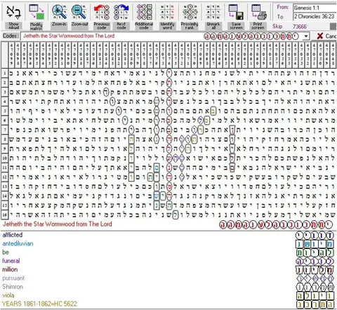Click the Hebrew legend beside 'Shimron'
This screenshot has height=310, width=337.
click(315, 288)
